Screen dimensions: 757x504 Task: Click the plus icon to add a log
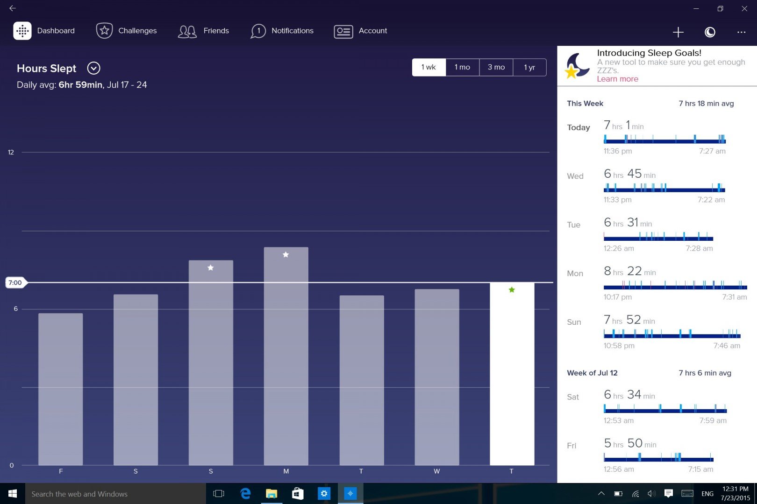tap(678, 32)
